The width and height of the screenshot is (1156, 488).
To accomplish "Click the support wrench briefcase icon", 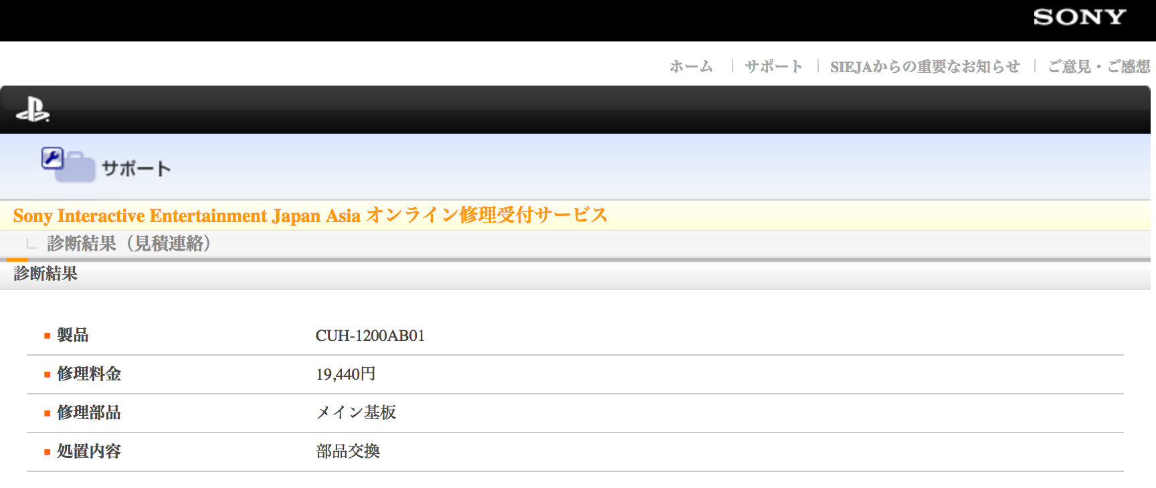I will coord(68,164).
